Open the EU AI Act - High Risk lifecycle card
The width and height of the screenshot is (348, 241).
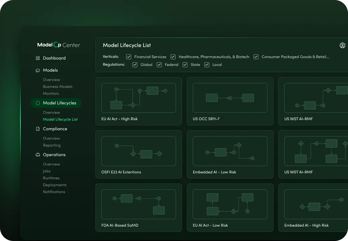pos(139,101)
